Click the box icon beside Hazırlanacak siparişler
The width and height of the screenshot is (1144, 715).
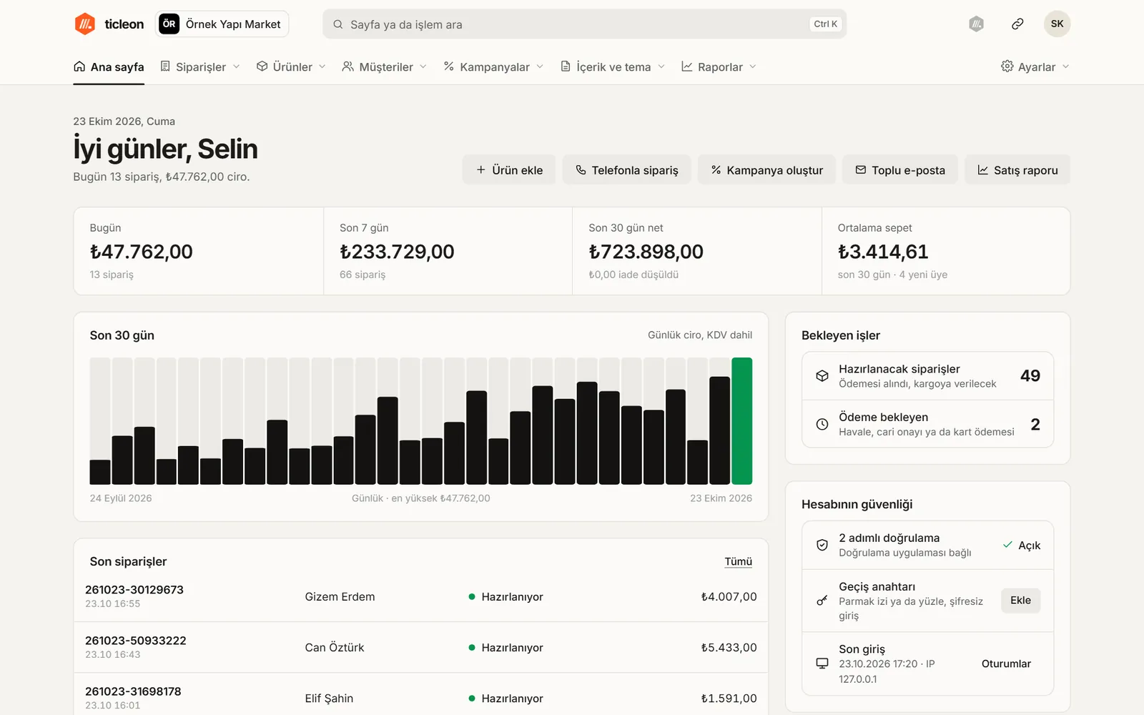pos(822,376)
